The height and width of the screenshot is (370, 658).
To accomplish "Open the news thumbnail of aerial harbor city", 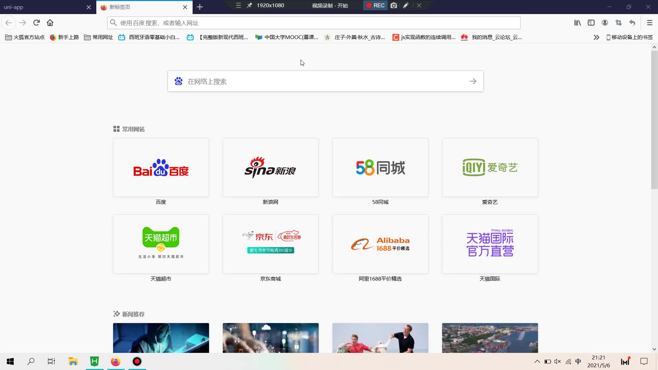I will (490, 338).
